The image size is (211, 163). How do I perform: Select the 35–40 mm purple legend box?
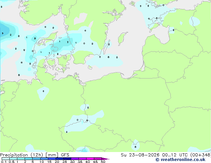[83, 159]
